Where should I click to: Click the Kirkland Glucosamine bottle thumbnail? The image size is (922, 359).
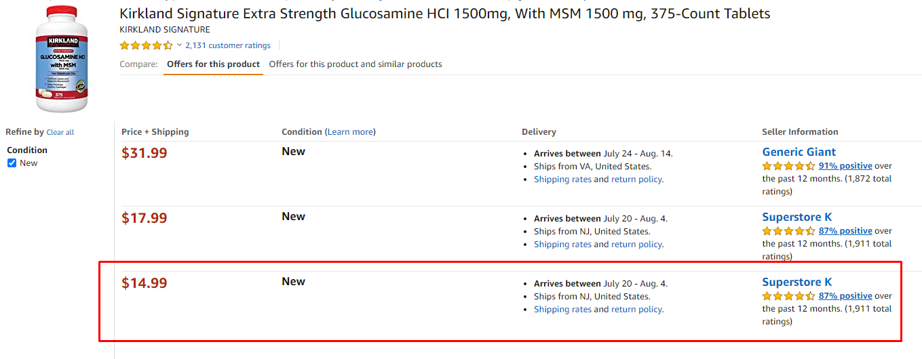62,58
